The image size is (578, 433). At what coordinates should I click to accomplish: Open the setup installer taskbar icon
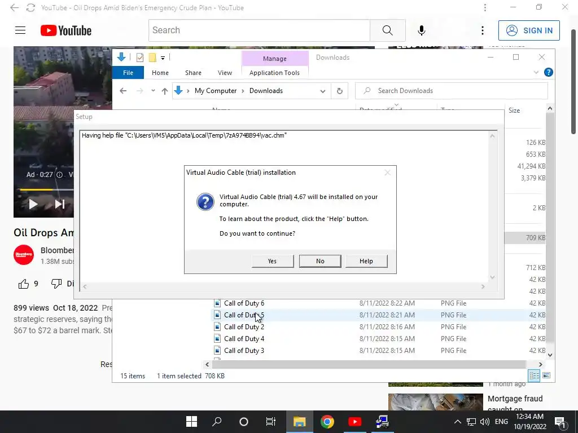pos(382,422)
